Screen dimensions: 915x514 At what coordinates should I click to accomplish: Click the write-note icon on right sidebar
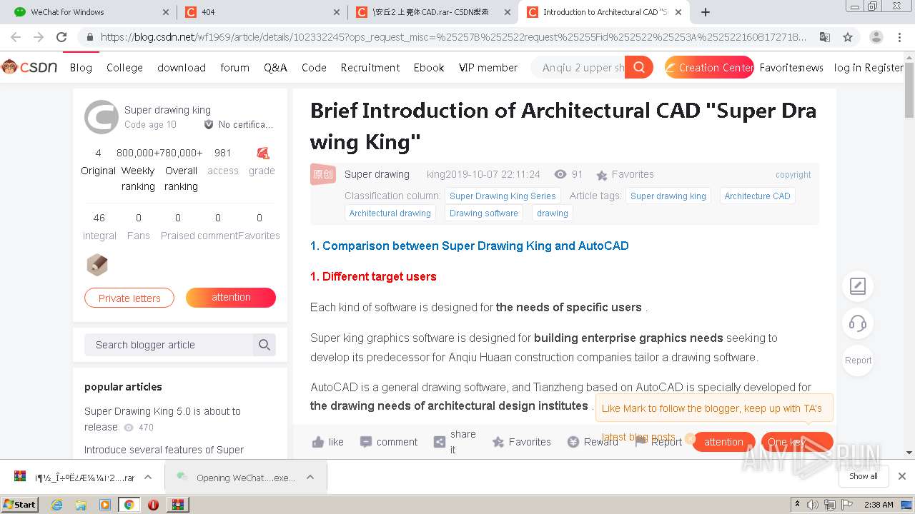pyautogui.click(x=858, y=286)
